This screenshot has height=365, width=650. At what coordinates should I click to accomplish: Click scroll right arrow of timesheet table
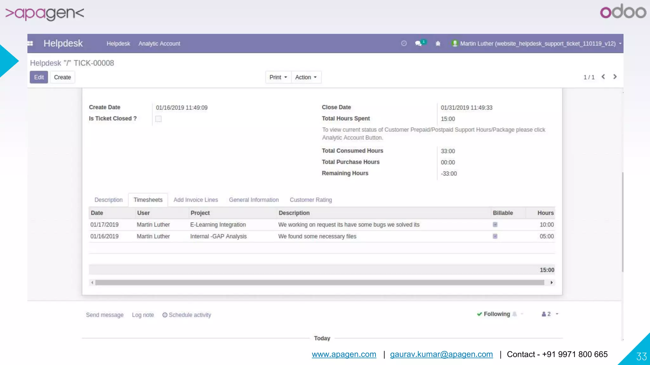click(552, 282)
